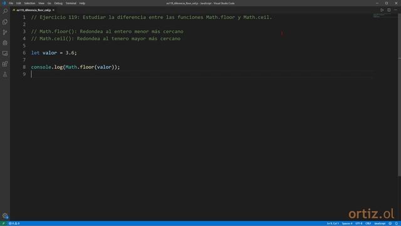Open the Terminal menu
The image size is (401, 226).
71,3
